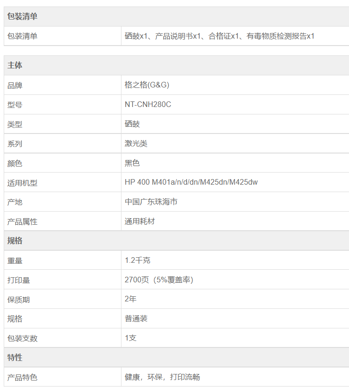Click brand value 格之格(G&G)
Image resolution: width=349 pixels, height=387 pixels.
click(147, 85)
